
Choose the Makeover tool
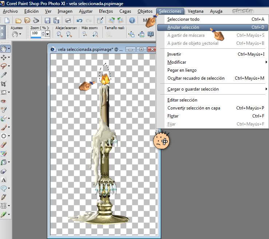[x=4, y=110]
